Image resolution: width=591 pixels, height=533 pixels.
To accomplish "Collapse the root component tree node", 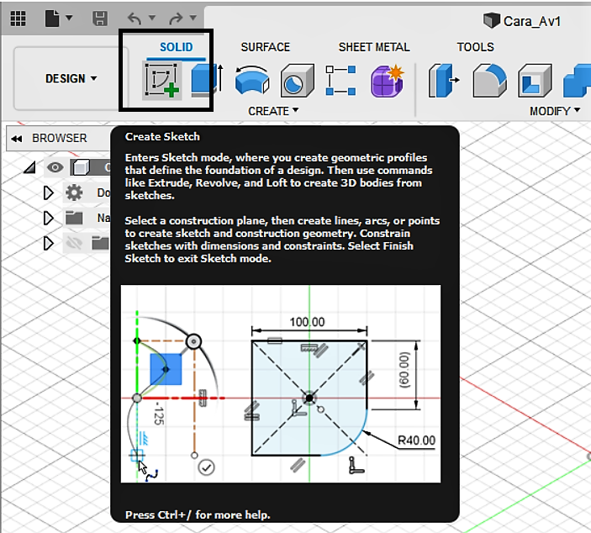I will (x=29, y=167).
